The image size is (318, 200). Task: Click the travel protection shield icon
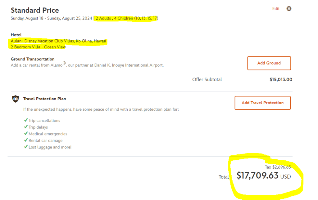(x=15, y=99)
